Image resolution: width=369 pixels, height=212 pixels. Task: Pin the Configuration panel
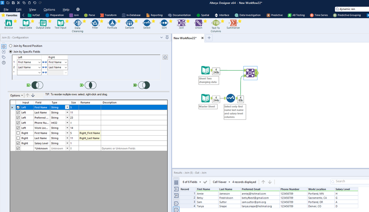click(167, 37)
